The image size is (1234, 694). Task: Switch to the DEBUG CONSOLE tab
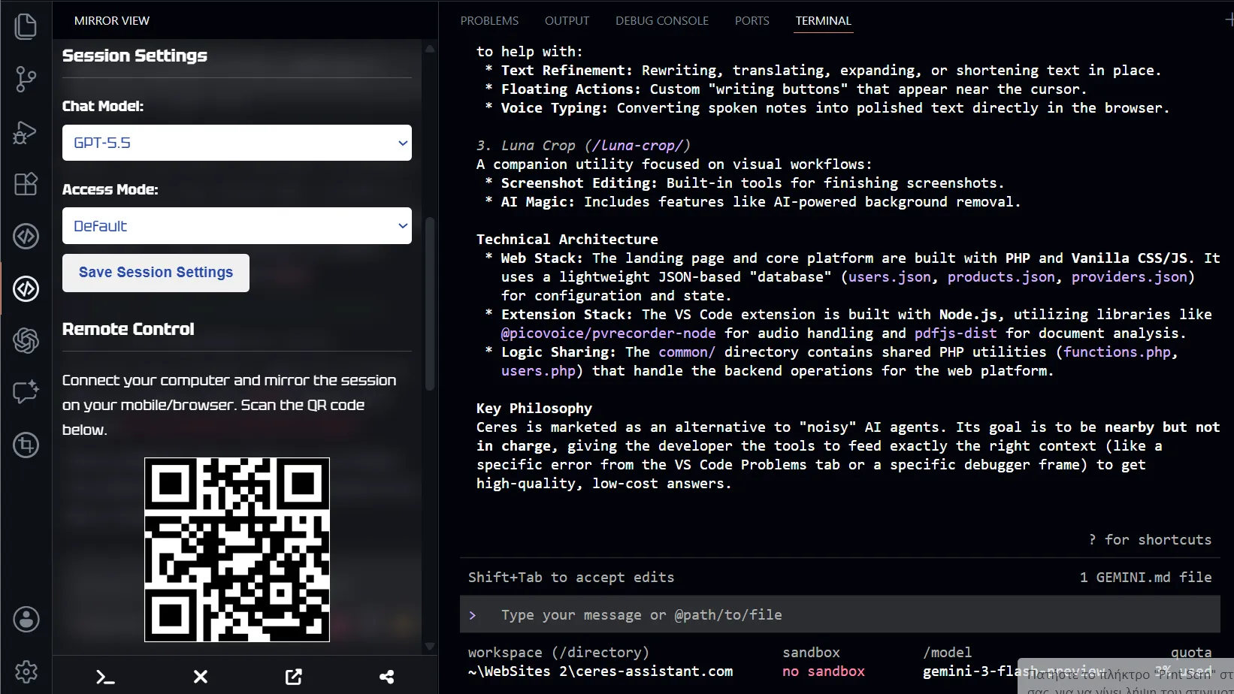[662, 21]
